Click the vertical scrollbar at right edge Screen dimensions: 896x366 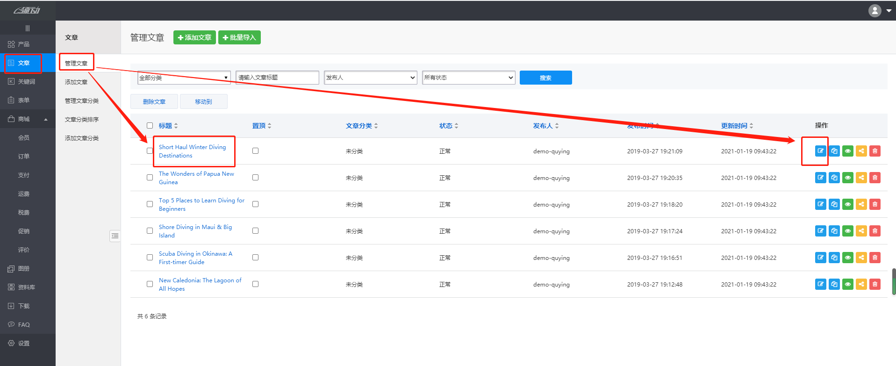pos(894,281)
